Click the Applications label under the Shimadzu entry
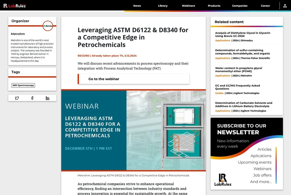 pyautogui.click(x=223, y=41)
